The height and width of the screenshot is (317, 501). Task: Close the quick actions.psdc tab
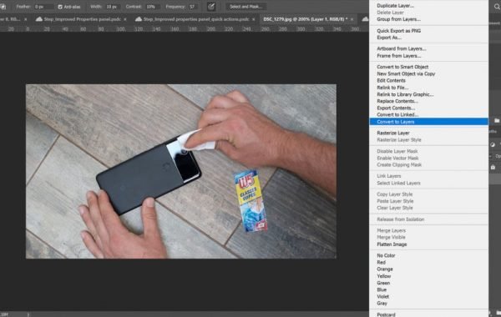pos(253,19)
